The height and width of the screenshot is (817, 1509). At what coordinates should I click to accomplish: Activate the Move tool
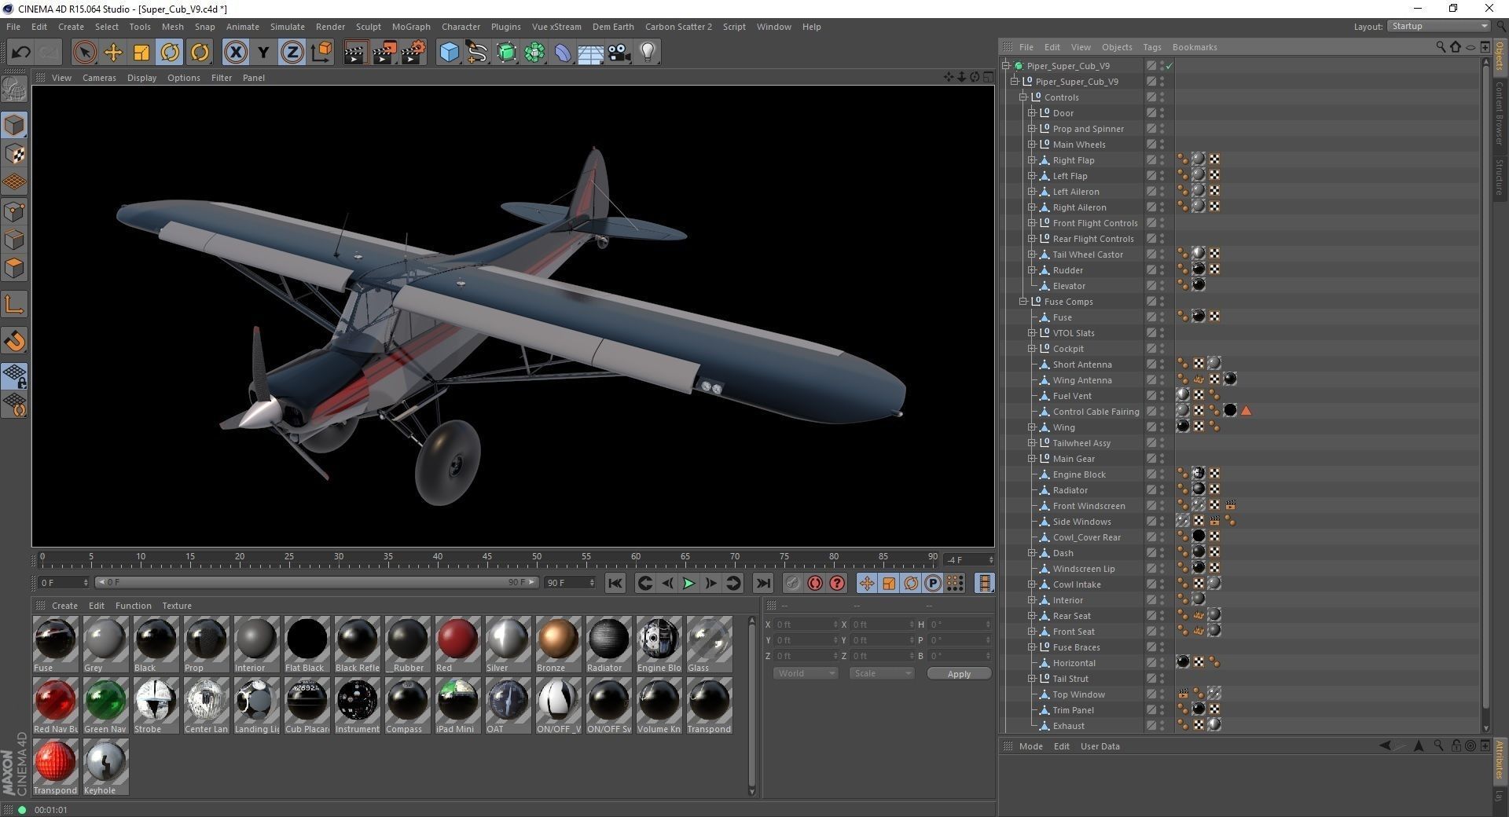(113, 53)
